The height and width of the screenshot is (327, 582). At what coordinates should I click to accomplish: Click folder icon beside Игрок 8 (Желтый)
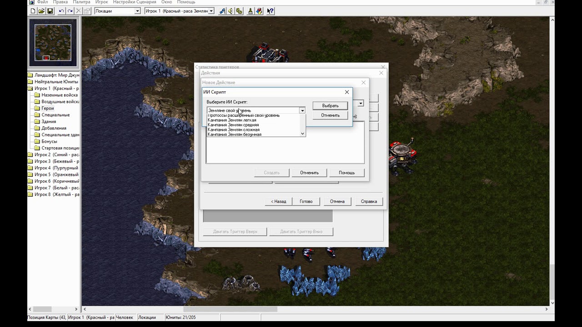tap(30, 194)
